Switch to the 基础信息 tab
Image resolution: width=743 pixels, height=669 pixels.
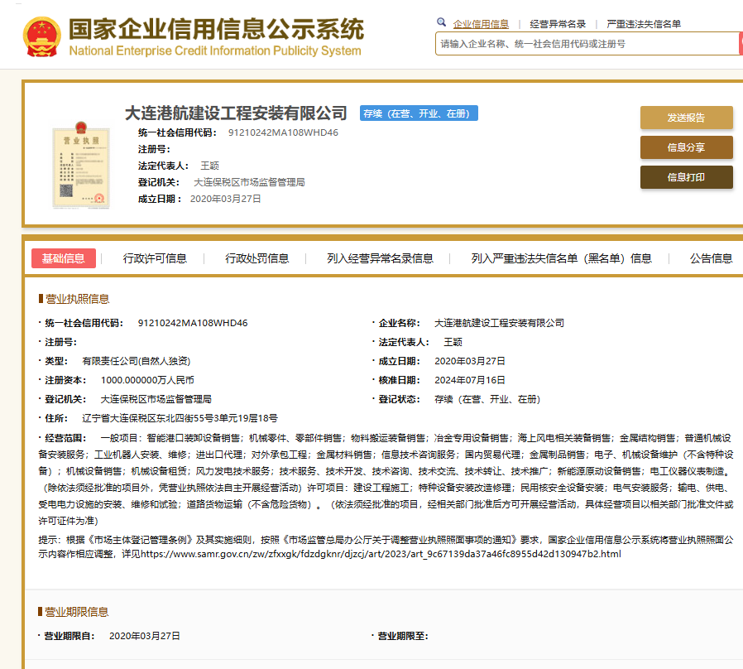(64, 258)
